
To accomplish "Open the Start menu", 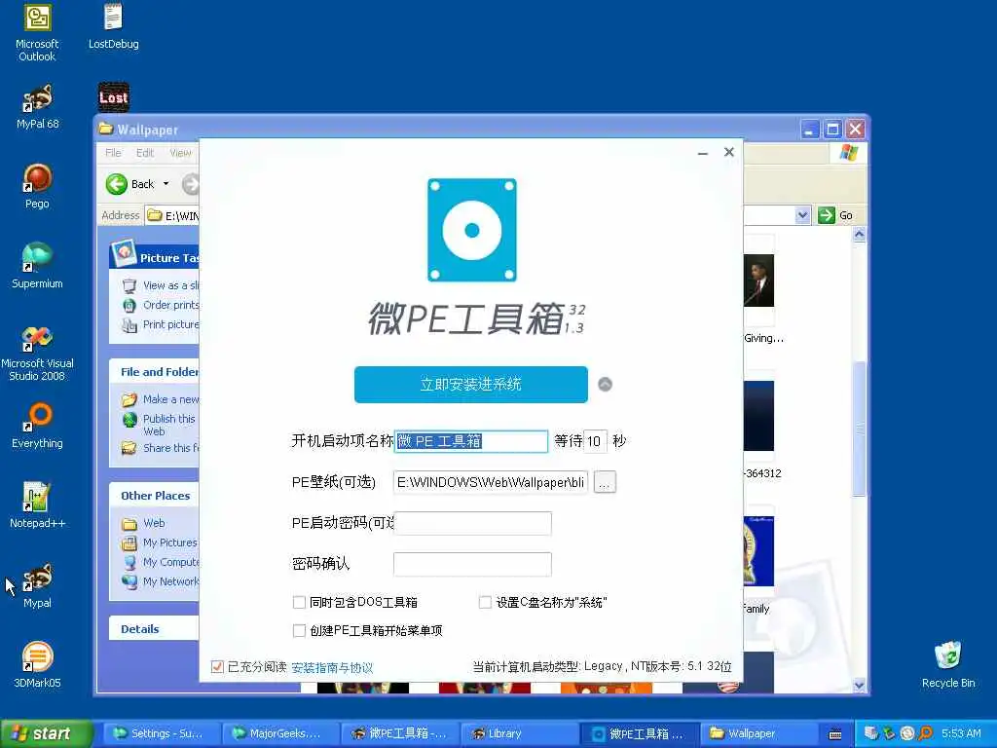I will pos(45,733).
